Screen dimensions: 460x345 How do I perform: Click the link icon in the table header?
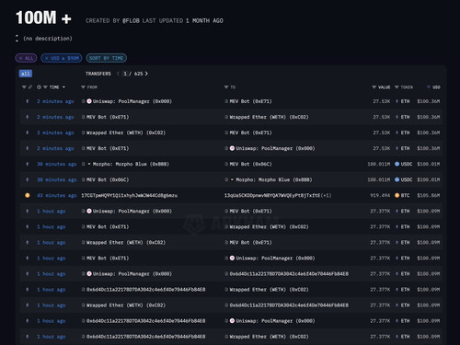pyautogui.click(x=30, y=87)
